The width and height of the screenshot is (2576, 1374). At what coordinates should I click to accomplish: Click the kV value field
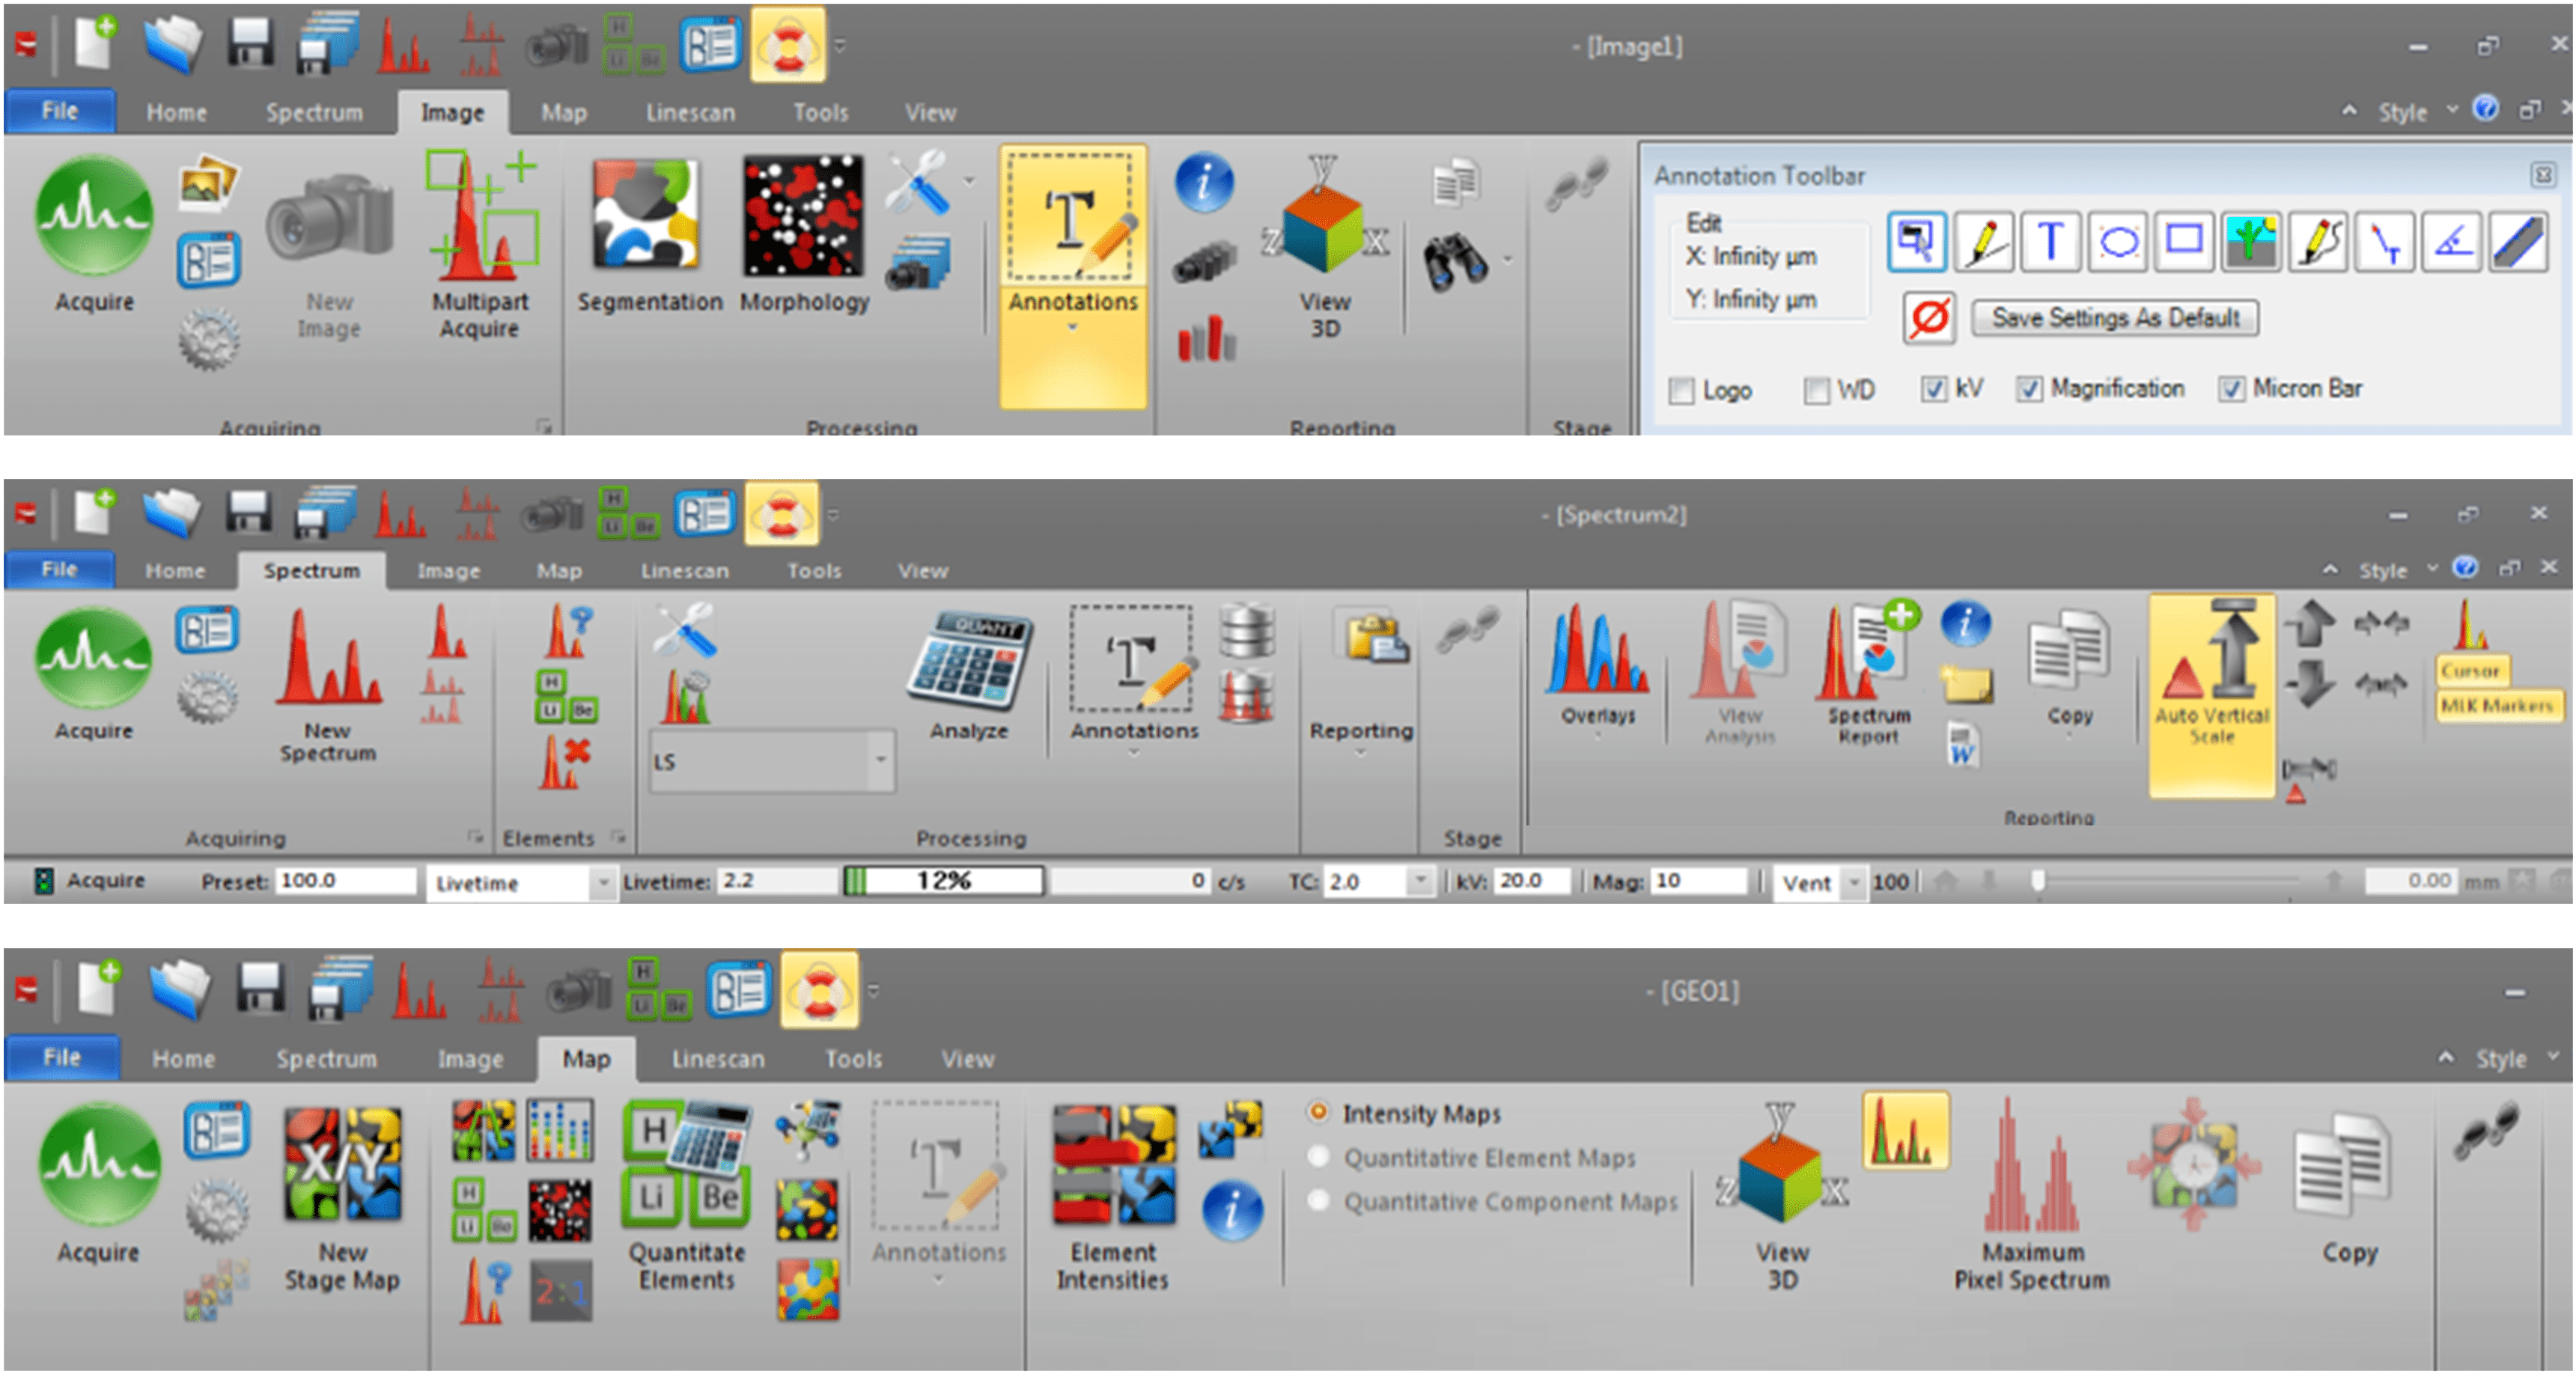coord(1532,881)
